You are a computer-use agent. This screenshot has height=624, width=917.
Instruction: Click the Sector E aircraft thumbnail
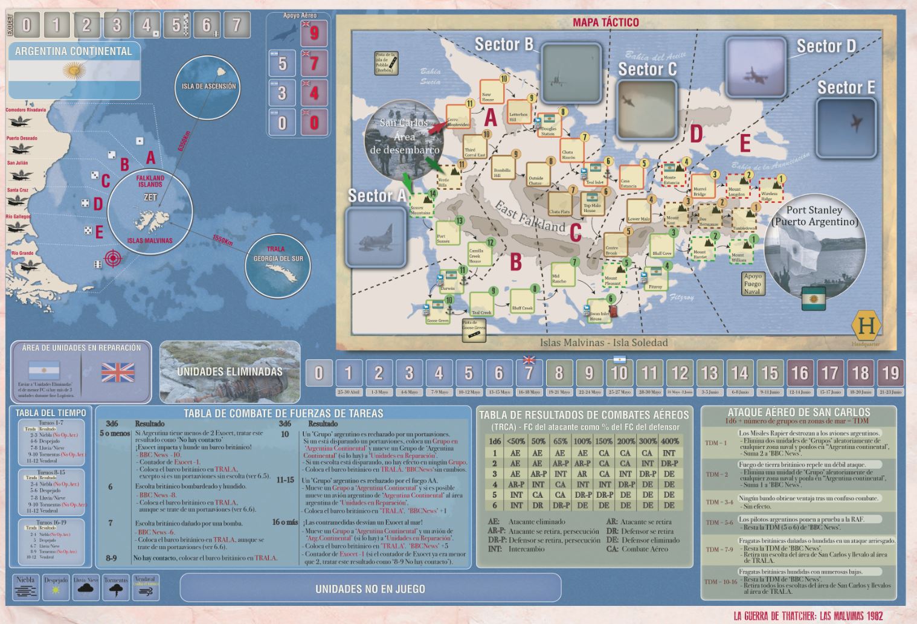(847, 128)
